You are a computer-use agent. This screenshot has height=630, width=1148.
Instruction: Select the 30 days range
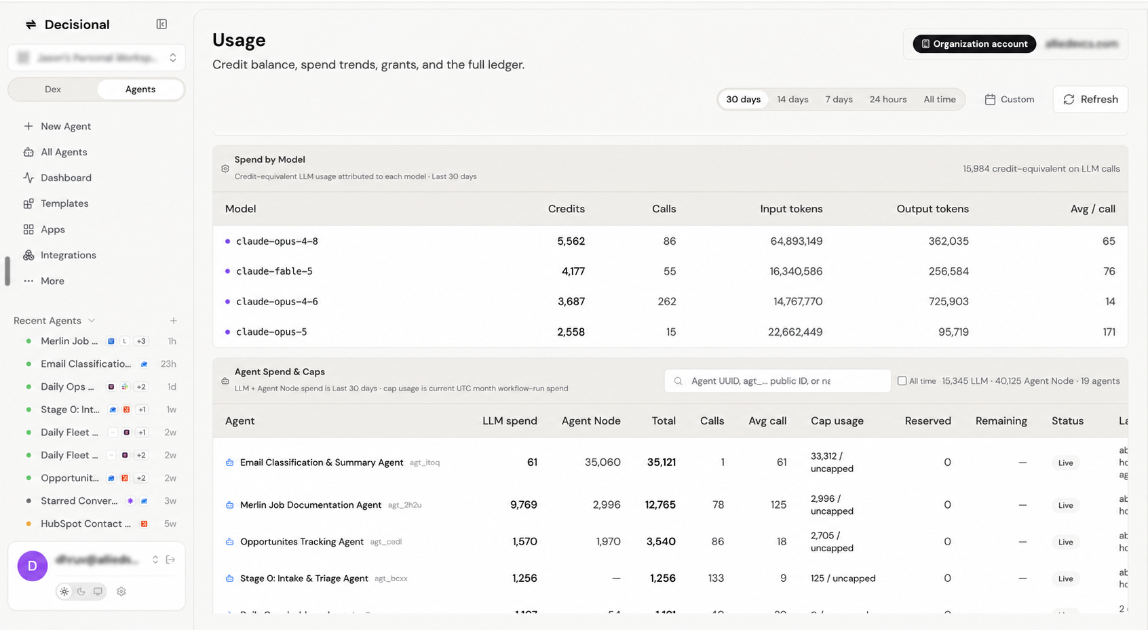pos(743,100)
